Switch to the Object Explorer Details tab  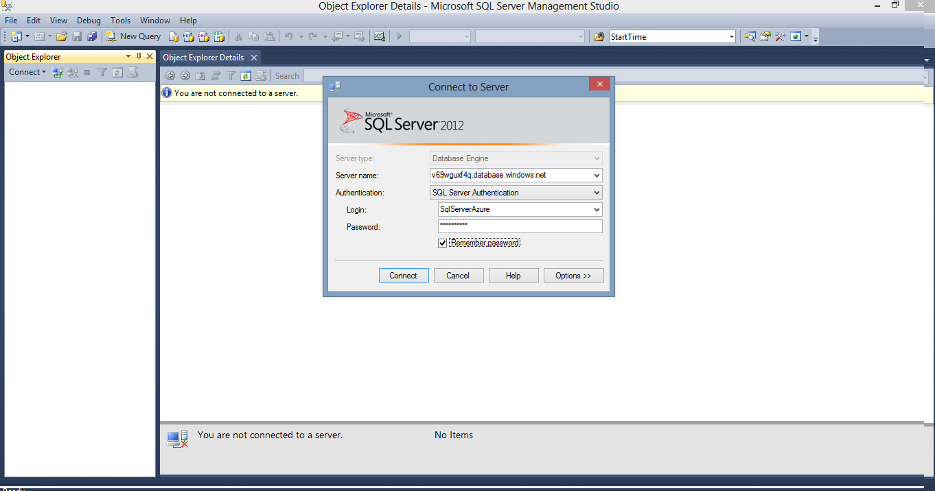(x=204, y=57)
